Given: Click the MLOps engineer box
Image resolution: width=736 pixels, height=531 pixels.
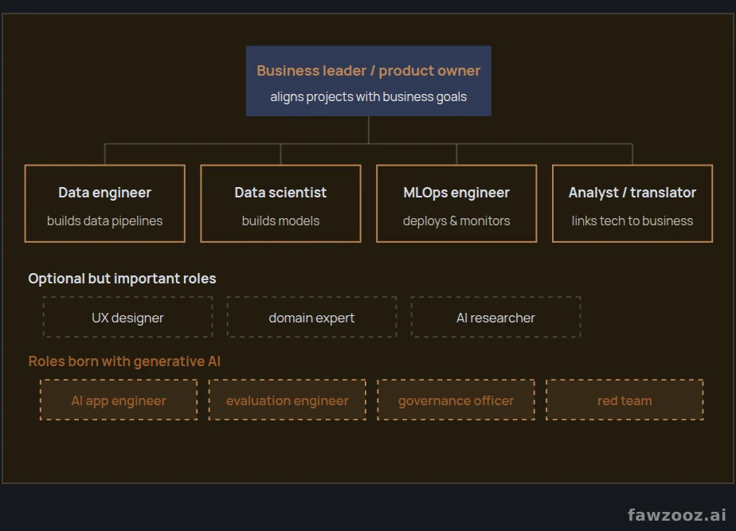Looking at the screenshot, I should click(456, 203).
